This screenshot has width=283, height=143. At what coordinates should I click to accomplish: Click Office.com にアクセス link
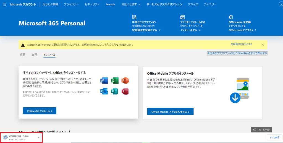[x=243, y=30]
